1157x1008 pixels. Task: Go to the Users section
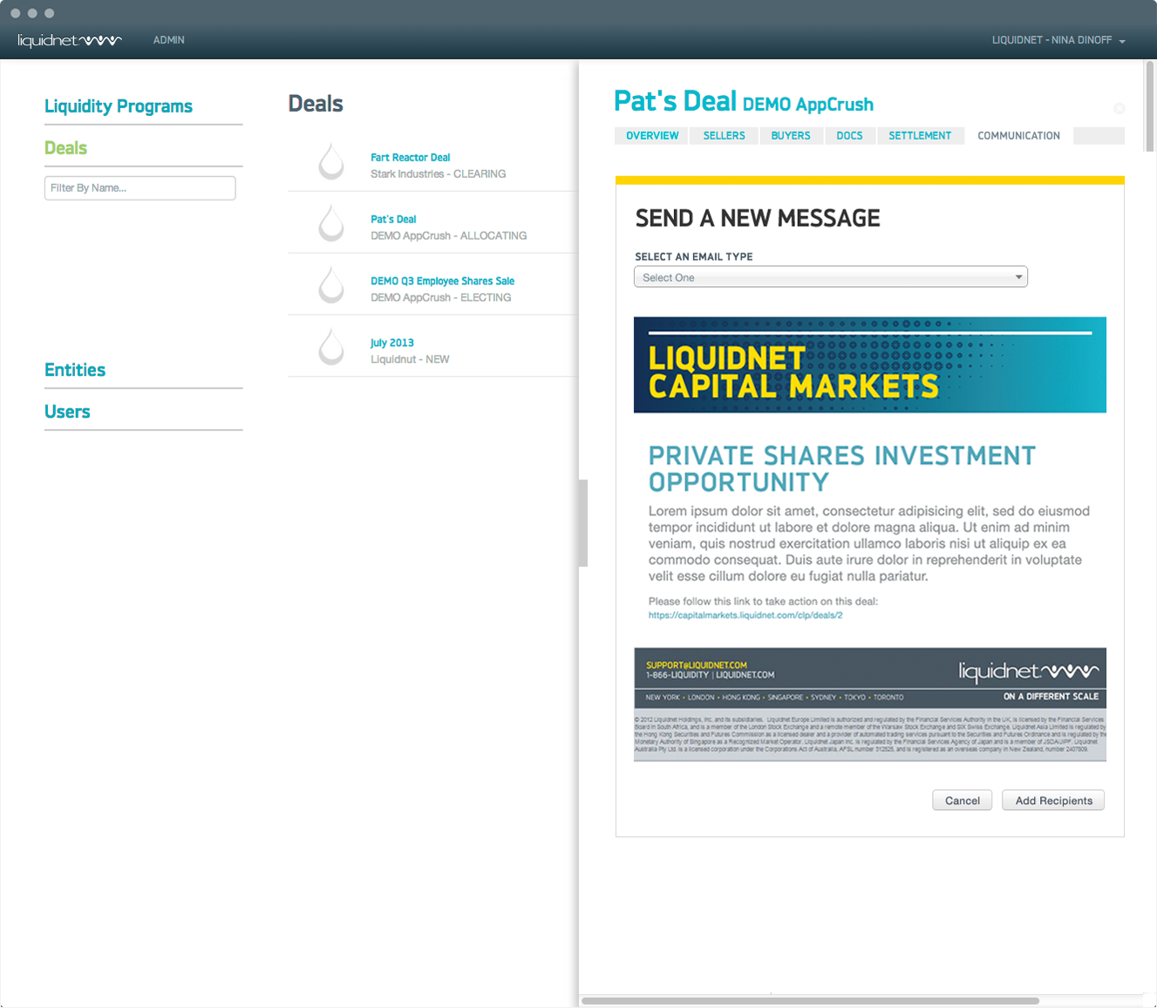click(67, 412)
